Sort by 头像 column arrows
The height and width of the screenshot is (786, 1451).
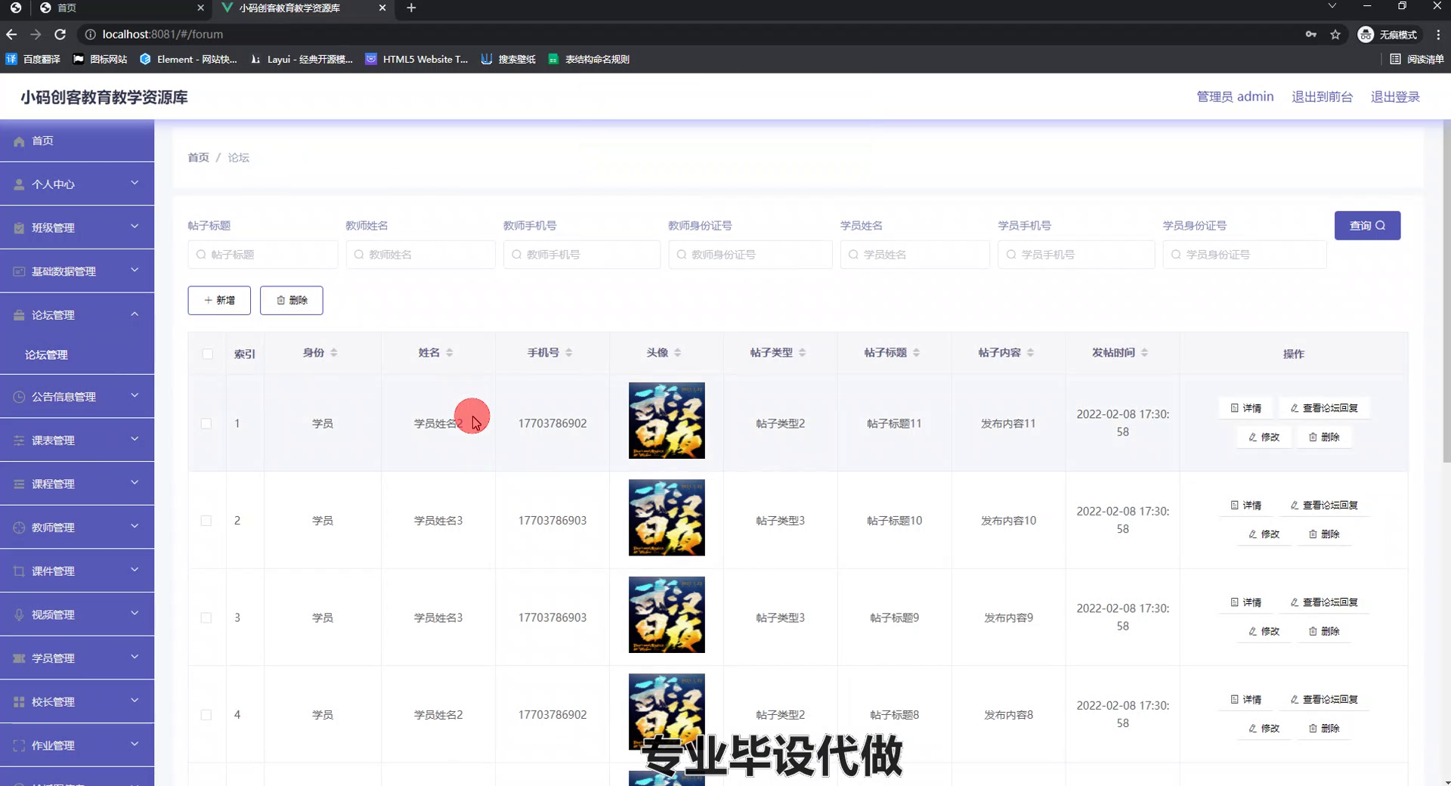tap(678, 353)
